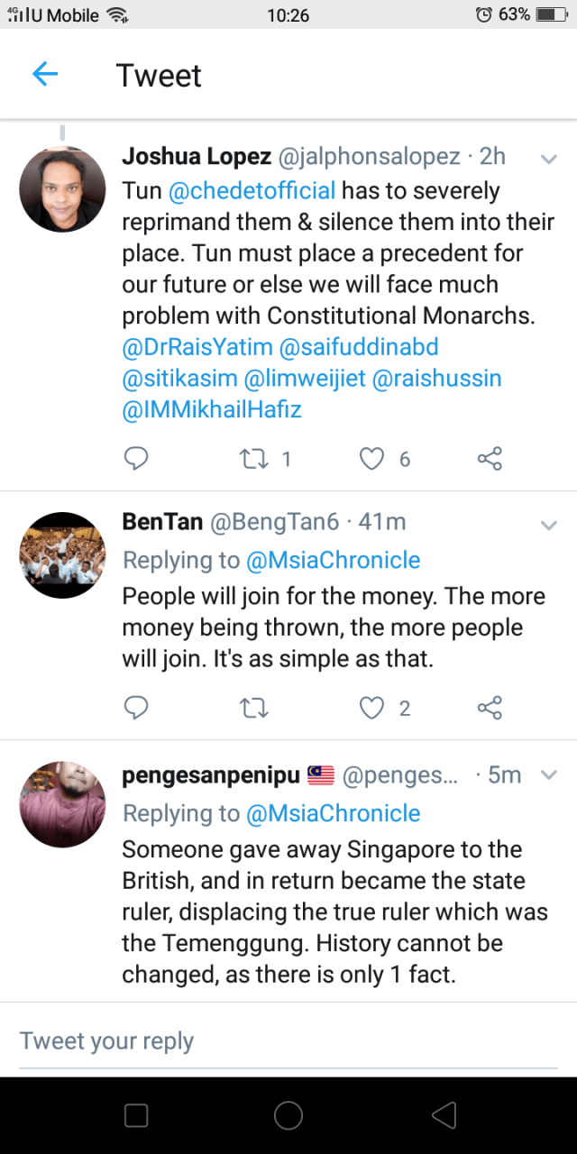Image resolution: width=577 pixels, height=1154 pixels.
Task: Reply to Joshua Lopez's tweet
Action: click(135, 459)
